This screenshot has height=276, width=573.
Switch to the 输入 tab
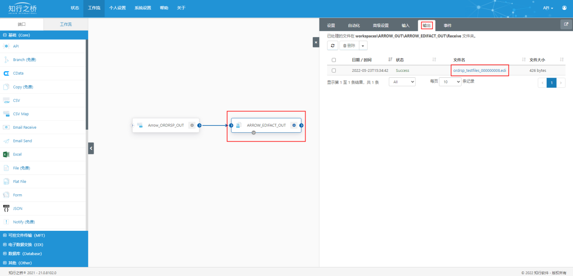coord(406,25)
